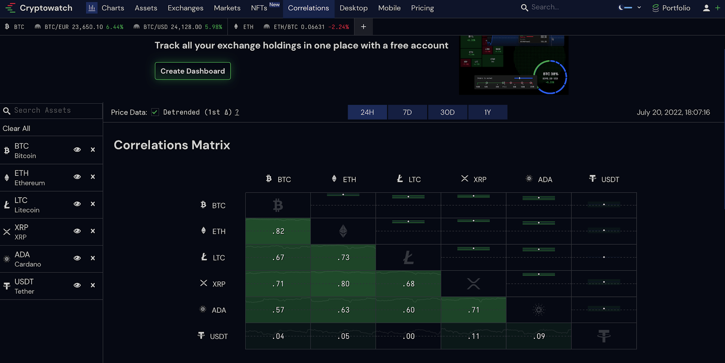Viewport: 725px width, 363px height.
Task: Click the Cryptowatch logo icon
Action: [10, 8]
